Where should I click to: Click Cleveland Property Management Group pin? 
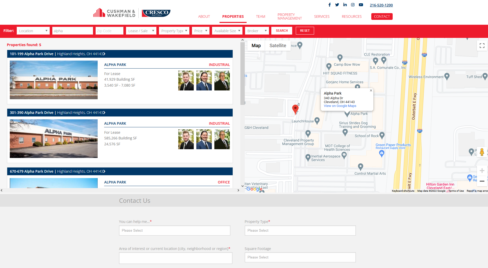click(308, 133)
